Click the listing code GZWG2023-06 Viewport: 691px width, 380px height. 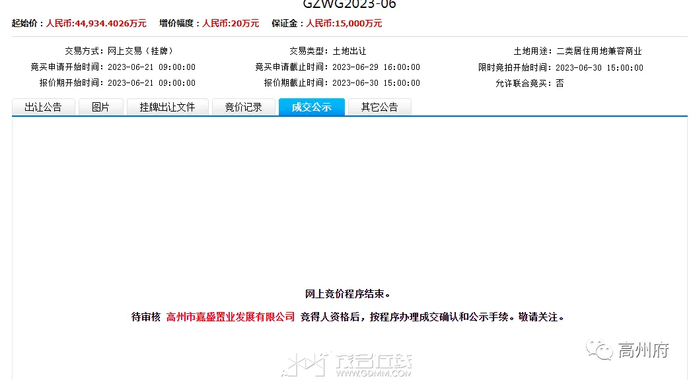click(349, 5)
